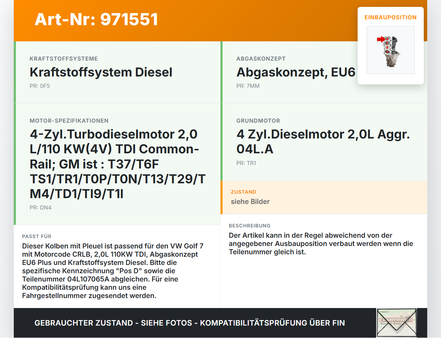This screenshot has width=441, height=338.
Task: Select the siehe Bilder text
Action: 250,202
